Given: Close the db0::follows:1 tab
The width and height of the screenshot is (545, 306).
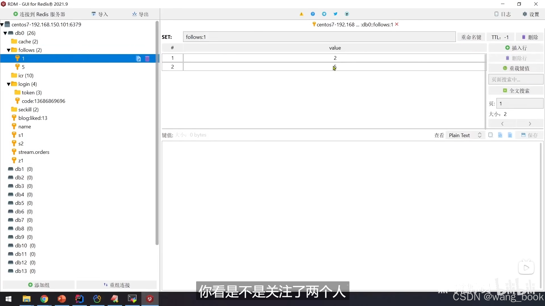Looking at the screenshot, I should (397, 24).
